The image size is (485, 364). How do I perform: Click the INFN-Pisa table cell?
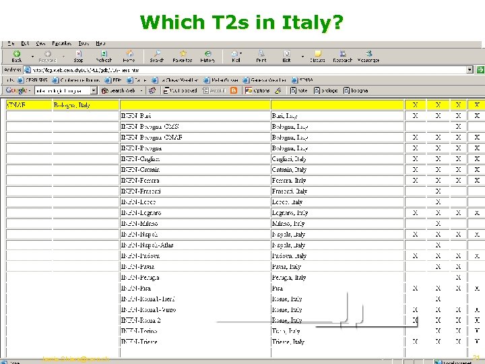195,289
